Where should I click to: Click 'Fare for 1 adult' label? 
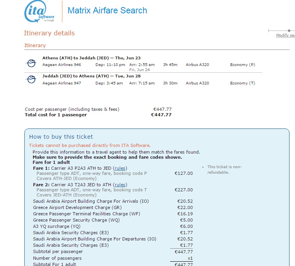pyautogui.click(x=51, y=162)
